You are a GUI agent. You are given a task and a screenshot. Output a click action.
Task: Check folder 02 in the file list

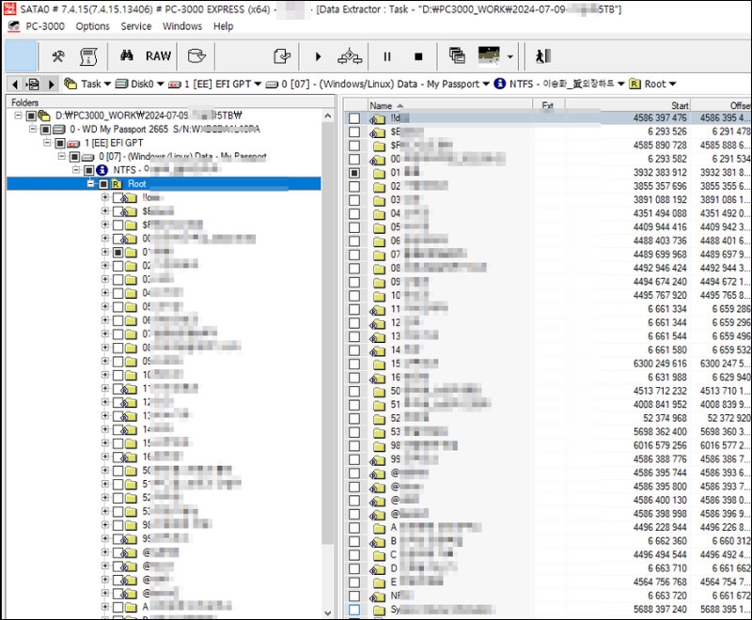[354, 186]
